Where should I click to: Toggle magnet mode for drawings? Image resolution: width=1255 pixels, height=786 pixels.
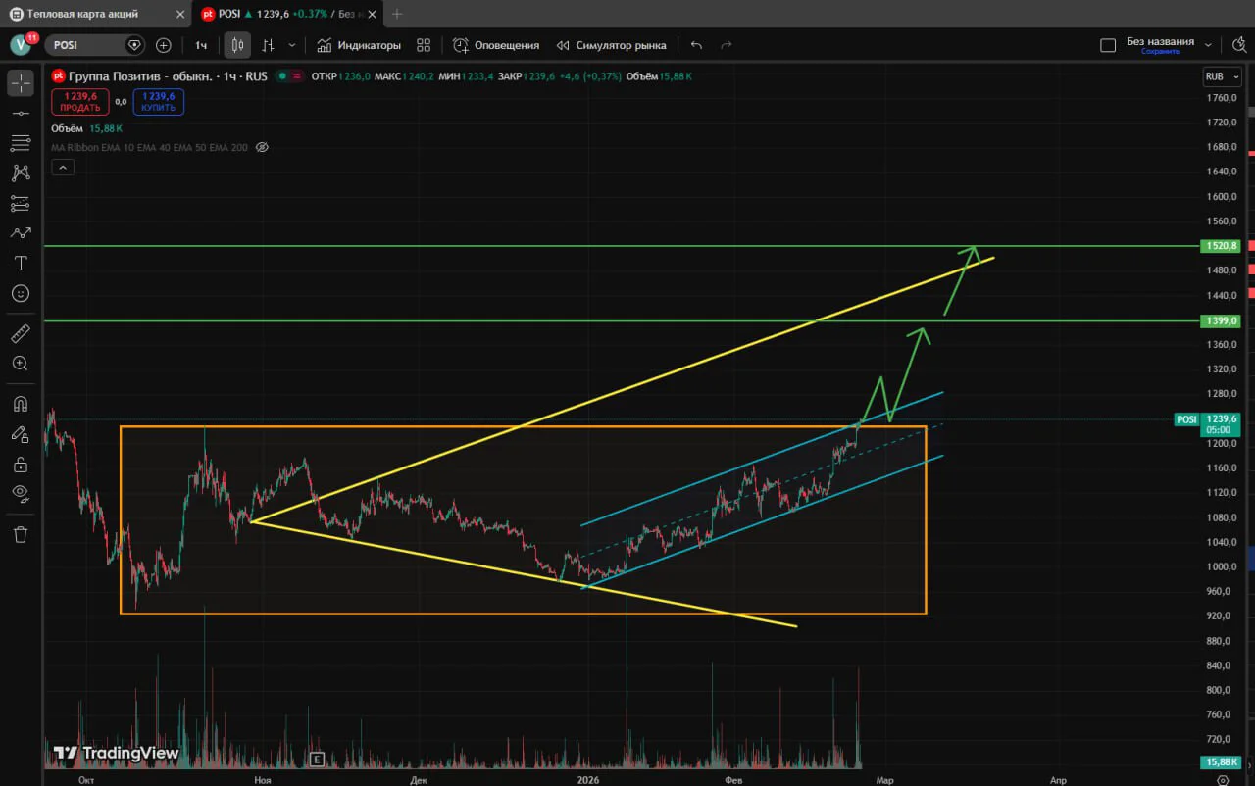click(21, 404)
